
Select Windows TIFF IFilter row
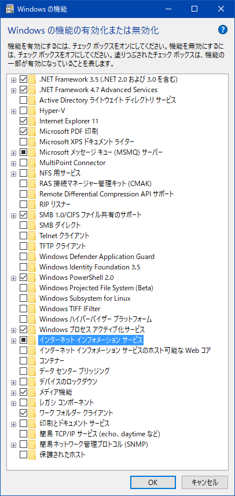coord(70,309)
